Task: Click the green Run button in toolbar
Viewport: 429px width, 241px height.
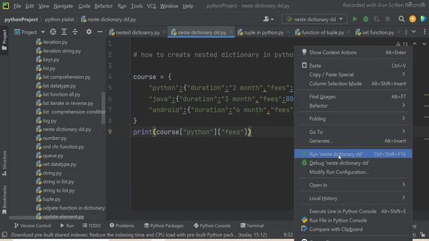Action: (x=355, y=19)
